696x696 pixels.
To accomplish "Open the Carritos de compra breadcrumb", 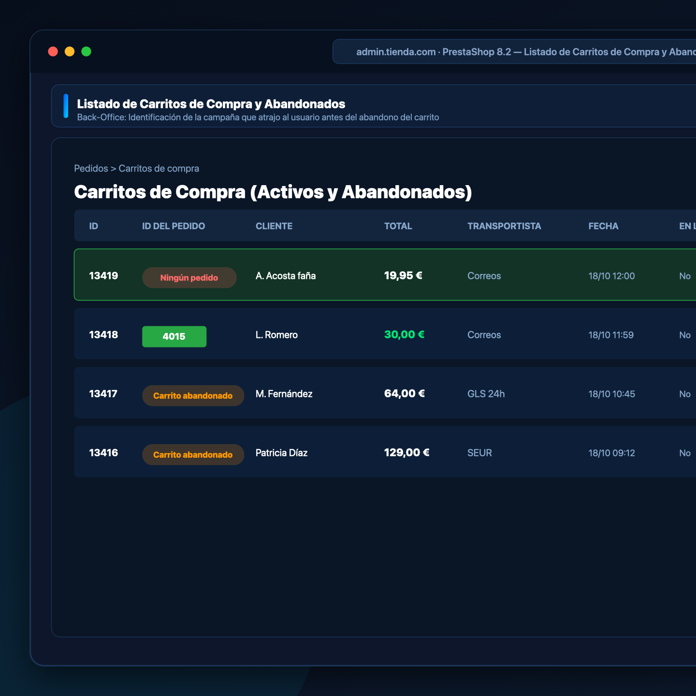I will pos(159,169).
